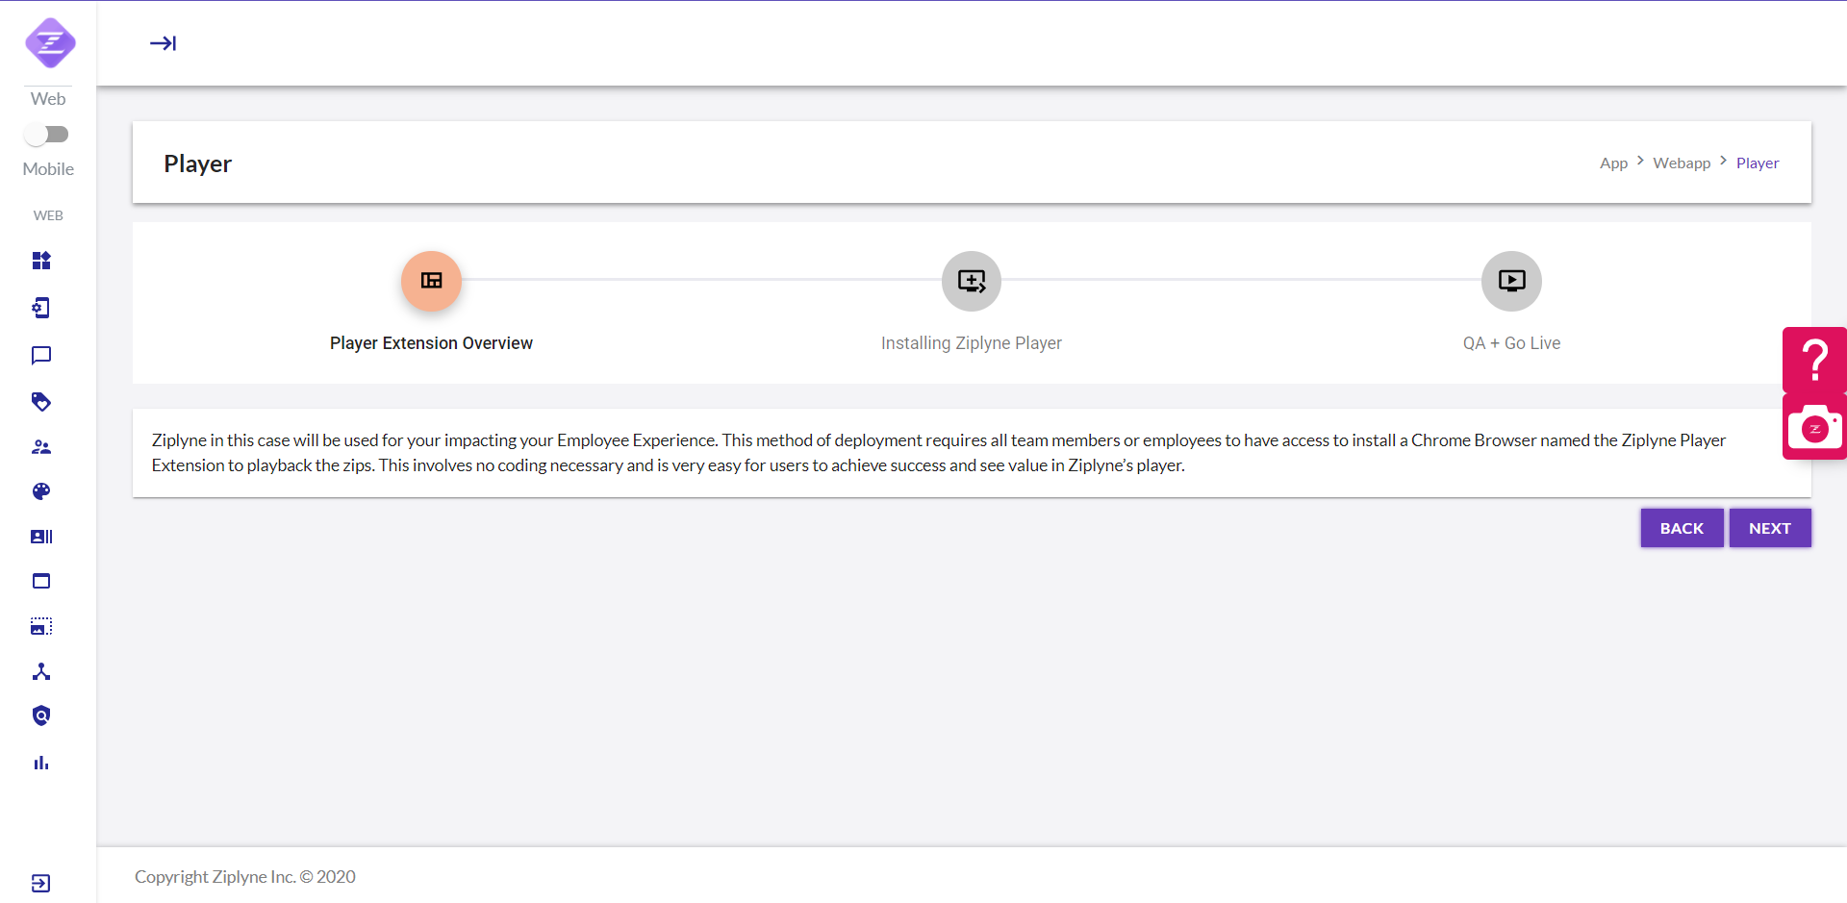Click the red camera capture button

click(1815, 427)
